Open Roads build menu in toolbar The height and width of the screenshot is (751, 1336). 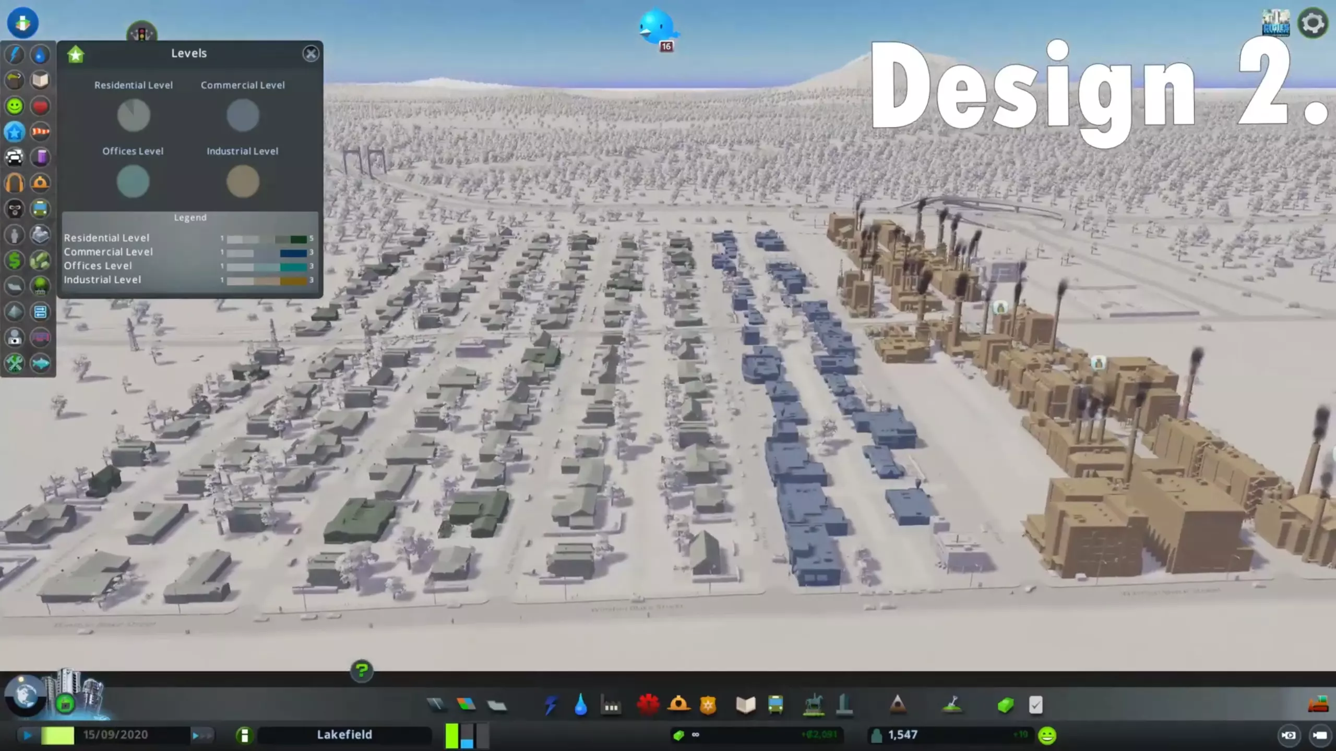pos(436,705)
